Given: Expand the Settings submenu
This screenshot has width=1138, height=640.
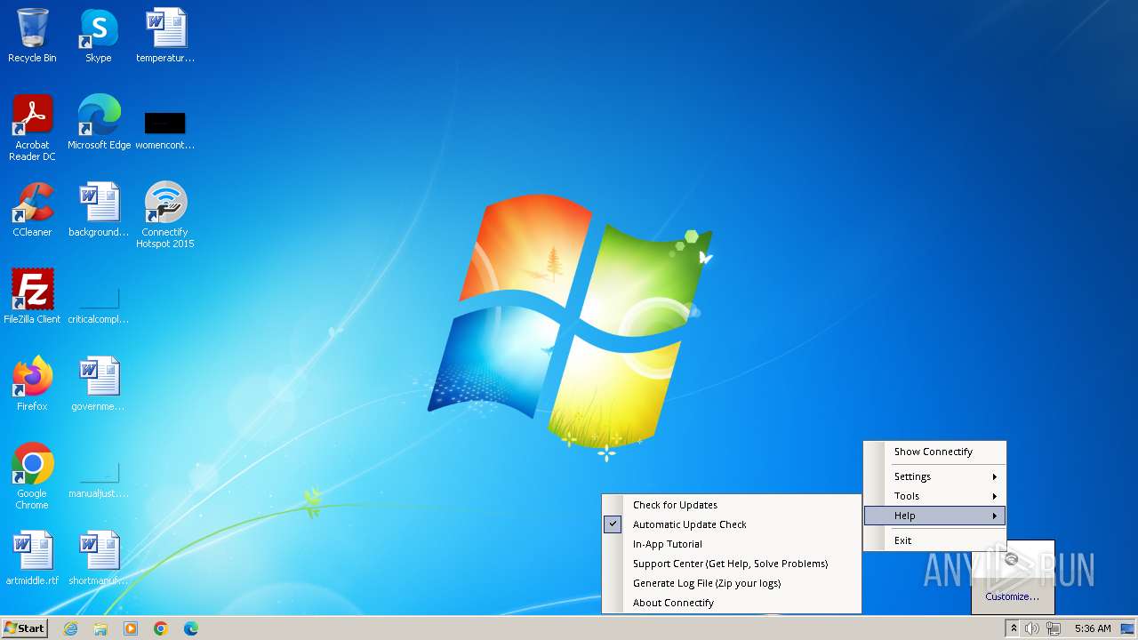Looking at the screenshot, I should click(x=934, y=476).
